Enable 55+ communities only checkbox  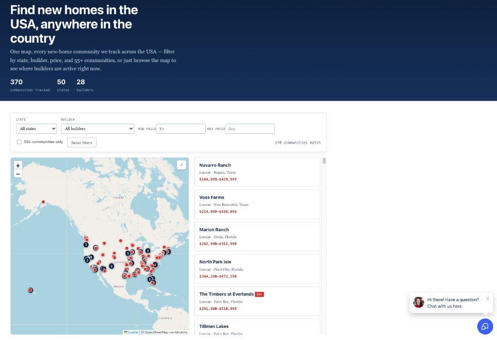[19, 142]
